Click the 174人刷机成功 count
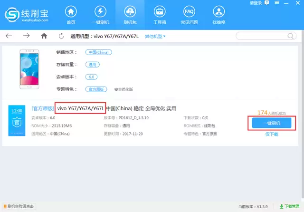The width and height of the screenshot is (304, 212). tap(271, 113)
